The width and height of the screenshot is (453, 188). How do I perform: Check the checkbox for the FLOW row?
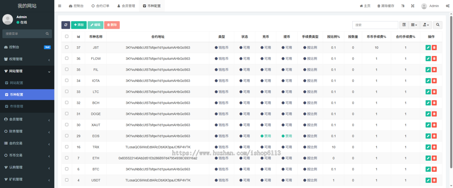click(x=67, y=58)
